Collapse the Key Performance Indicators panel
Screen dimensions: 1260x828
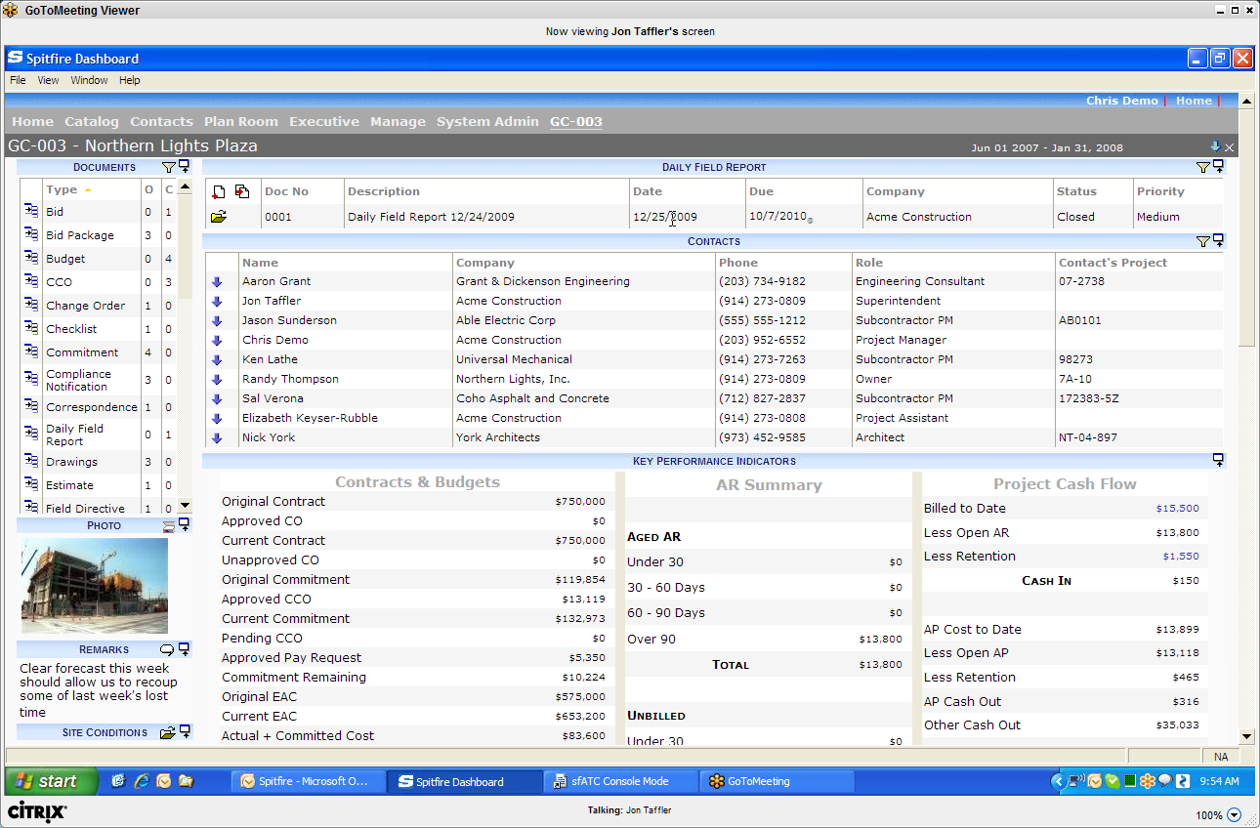(x=1218, y=460)
